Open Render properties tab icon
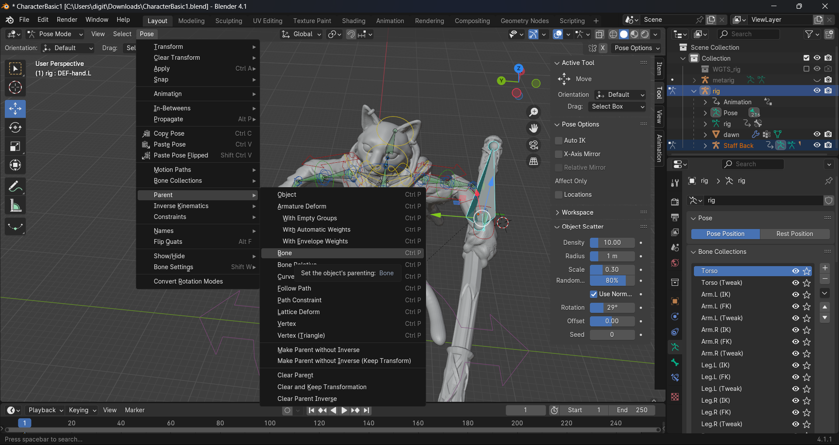This screenshot has height=445, width=839. coord(675,202)
